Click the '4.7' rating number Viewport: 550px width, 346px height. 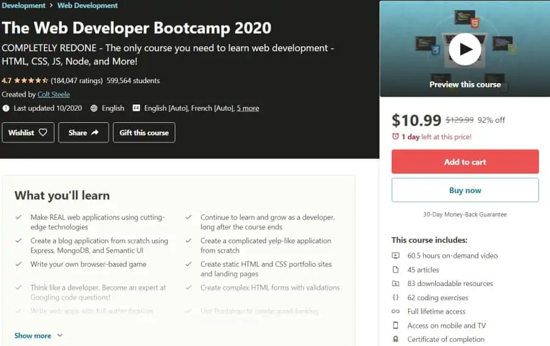[6, 81]
